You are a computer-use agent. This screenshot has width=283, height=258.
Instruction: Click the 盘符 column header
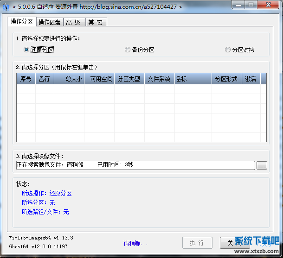click(x=45, y=79)
